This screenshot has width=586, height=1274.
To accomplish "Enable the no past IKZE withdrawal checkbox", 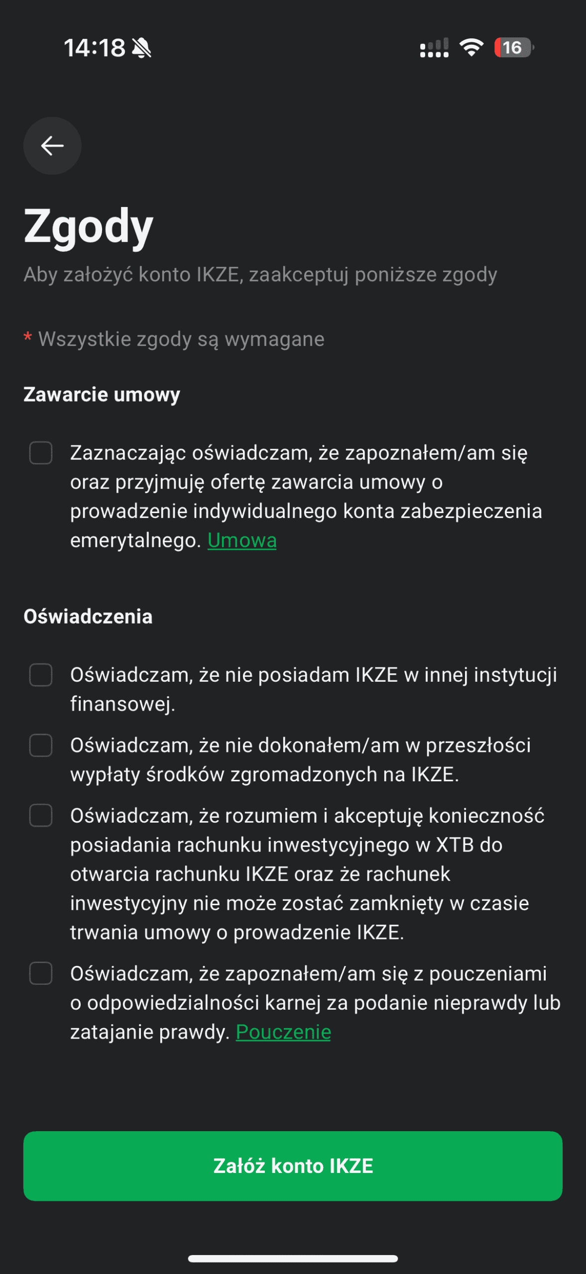I will (41, 745).
